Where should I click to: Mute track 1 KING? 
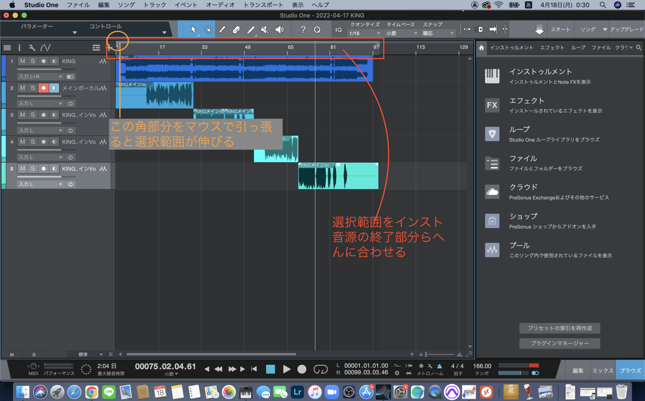tap(23, 61)
